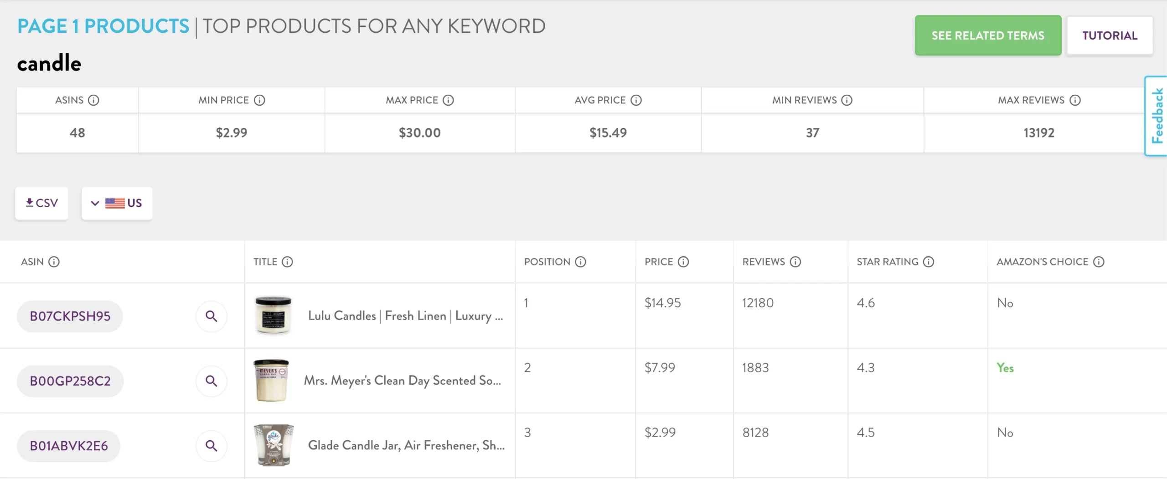Click the info icon beside MAX REVIEWS

[1076, 101]
